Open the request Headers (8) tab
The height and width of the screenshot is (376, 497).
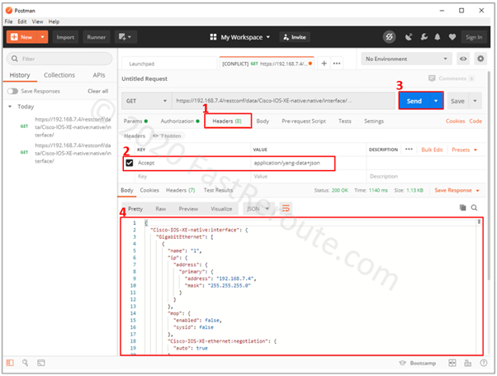click(x=227, y=121)
